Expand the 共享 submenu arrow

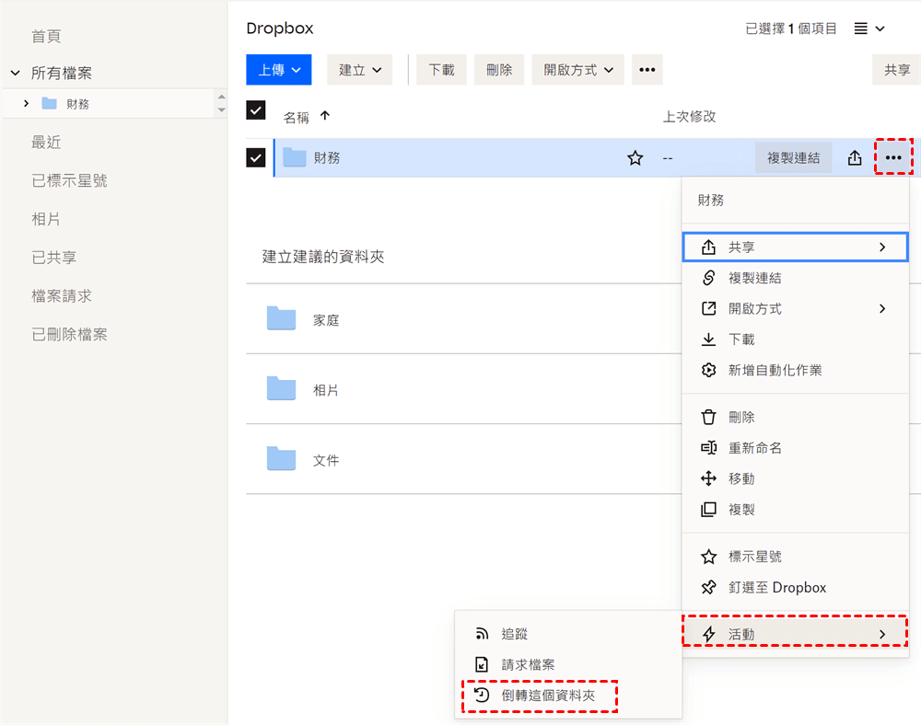click(x=882, y=247)
